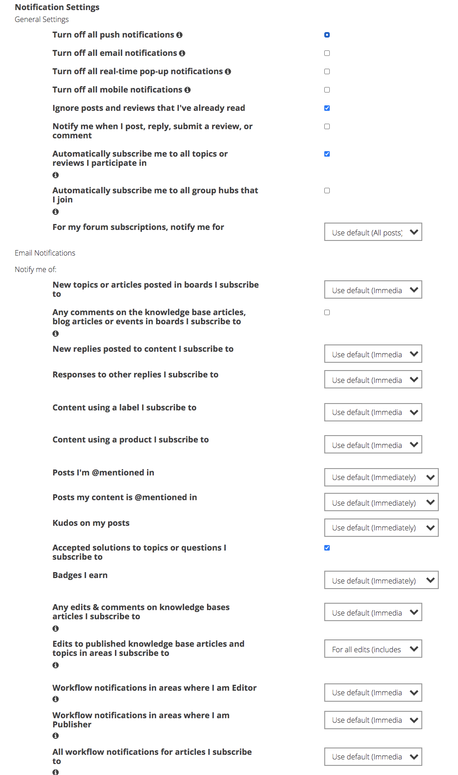Open info tooltip for real-time pop-up notifications
Image resolution: width=458 pixels, height=775 pixels.
pos(228,71)
